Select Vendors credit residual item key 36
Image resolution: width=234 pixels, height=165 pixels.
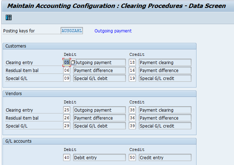pyautogui.click(x=132, y=118)
